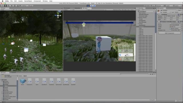This screenshot has height=103, width=183.
Task: Select the Rotate tool in toolbar
Action: [x=9, y=6]
